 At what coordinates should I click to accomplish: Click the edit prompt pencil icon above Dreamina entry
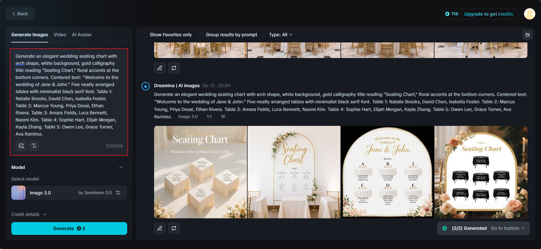click(160, 68)
